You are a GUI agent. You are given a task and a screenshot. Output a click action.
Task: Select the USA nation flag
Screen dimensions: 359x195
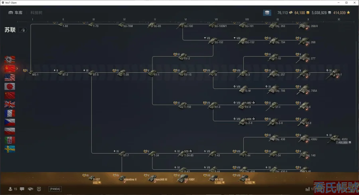click(x=10, y=78)
